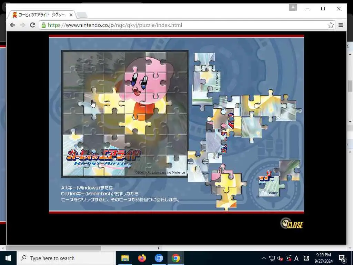This screenshot has height=265, width=353.
Task: Close the Kirby puzzle browser tab
Action: (x=71, y=15)
